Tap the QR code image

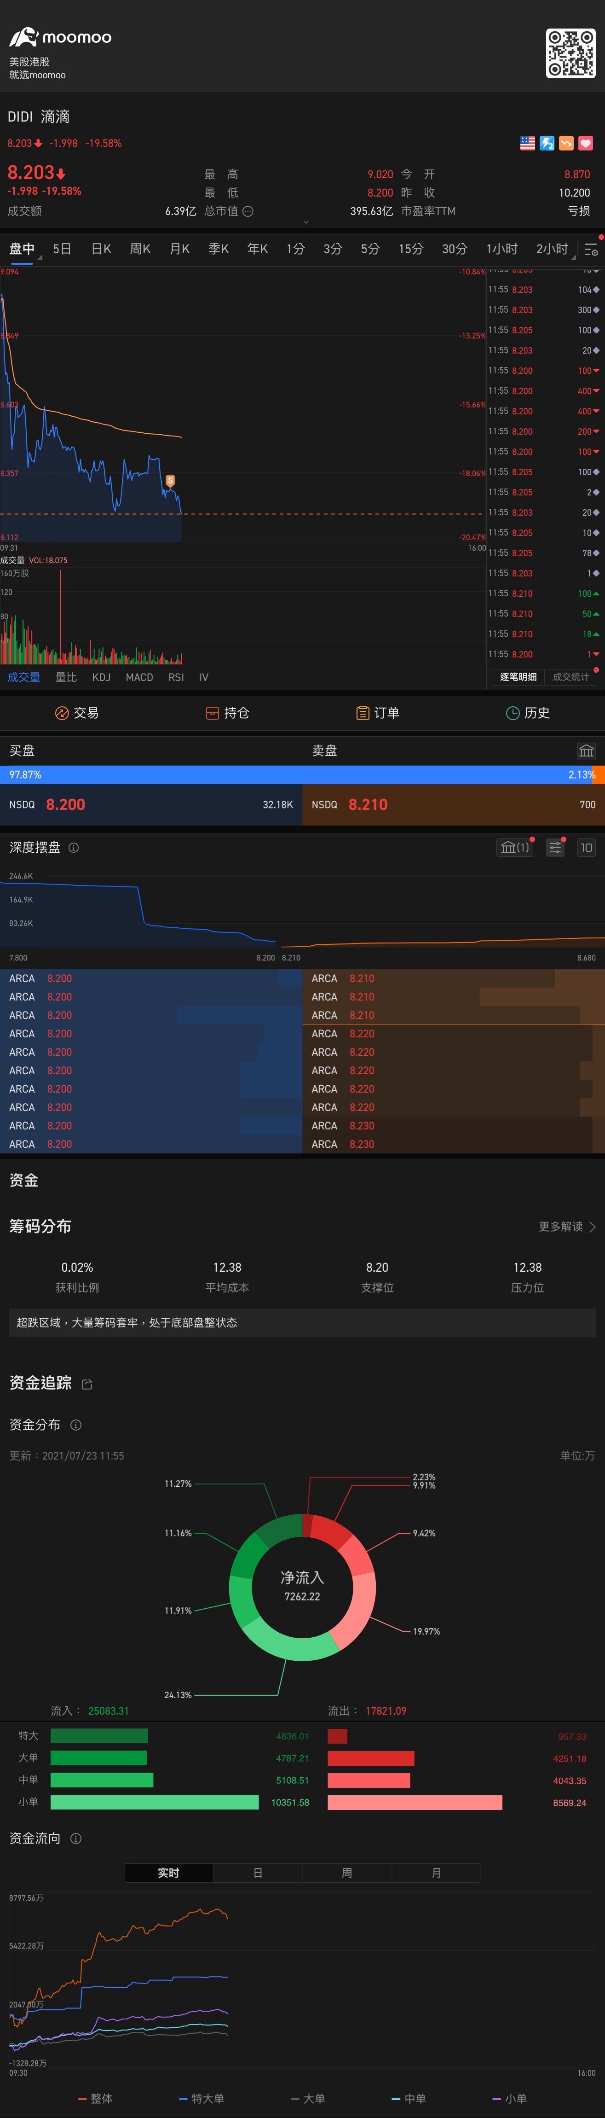(570, 53)
